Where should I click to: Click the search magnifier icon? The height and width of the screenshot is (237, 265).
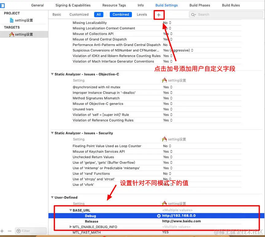point(193,15)
